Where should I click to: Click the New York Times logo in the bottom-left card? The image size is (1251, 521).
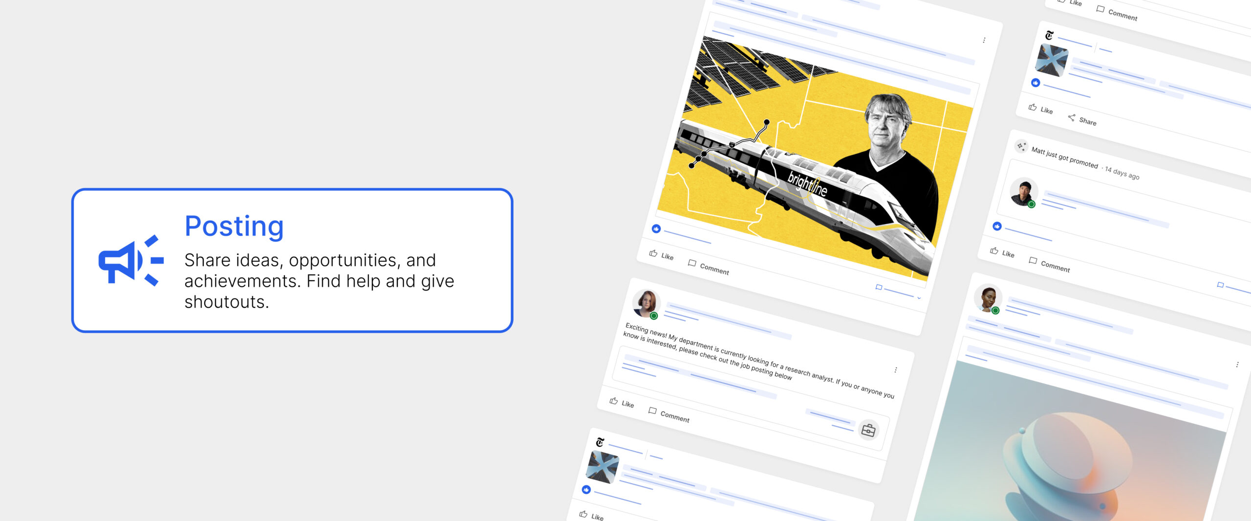click(600, 442)
